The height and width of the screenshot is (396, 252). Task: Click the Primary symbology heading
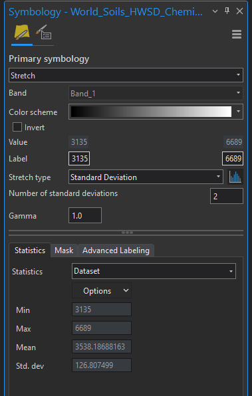click(49, 59)
